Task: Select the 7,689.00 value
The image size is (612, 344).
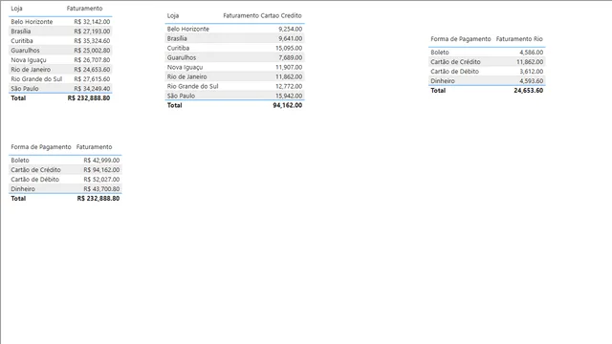Action: [x=290, y=57]
